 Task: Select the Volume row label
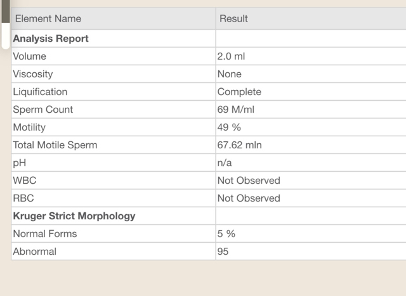pos(30,56)
